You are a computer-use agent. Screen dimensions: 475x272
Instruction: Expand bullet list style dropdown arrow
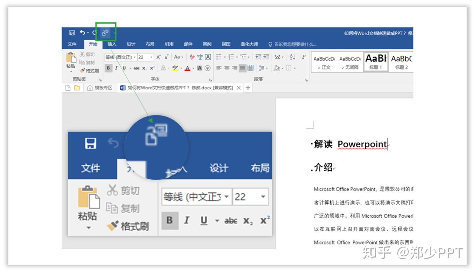click(224, 57)
